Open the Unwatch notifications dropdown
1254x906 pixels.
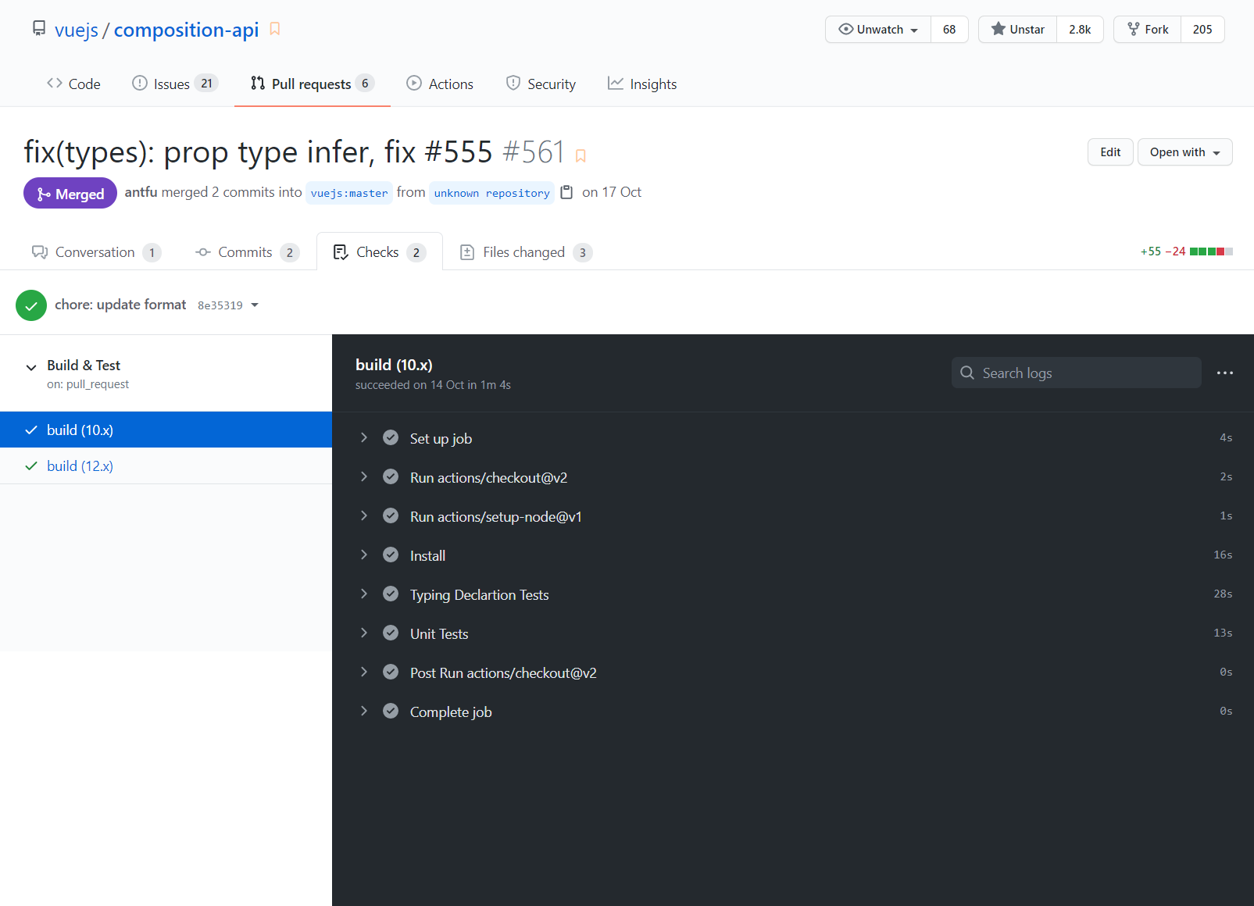pos(878,30)
